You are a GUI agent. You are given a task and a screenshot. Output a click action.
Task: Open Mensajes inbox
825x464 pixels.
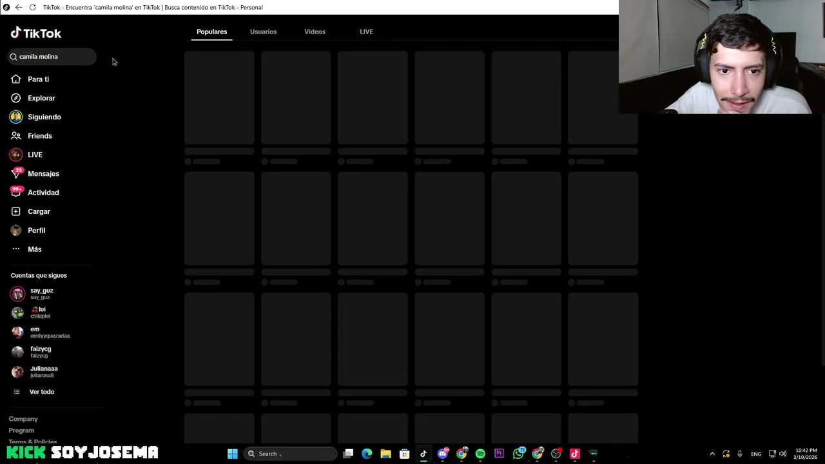(35, 174)
